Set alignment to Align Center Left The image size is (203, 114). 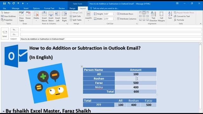(141, 16)
